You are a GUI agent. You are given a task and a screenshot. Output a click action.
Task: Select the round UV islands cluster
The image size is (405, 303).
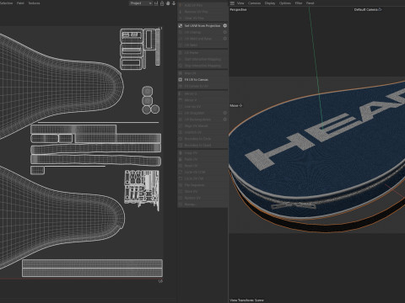point(150,100)
